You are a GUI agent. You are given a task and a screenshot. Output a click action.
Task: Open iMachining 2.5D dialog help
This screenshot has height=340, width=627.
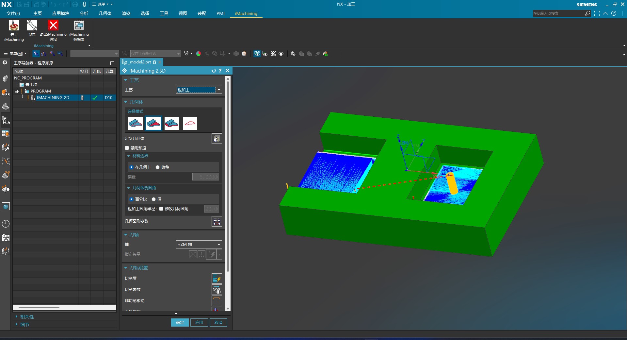(x=220, y=71)
